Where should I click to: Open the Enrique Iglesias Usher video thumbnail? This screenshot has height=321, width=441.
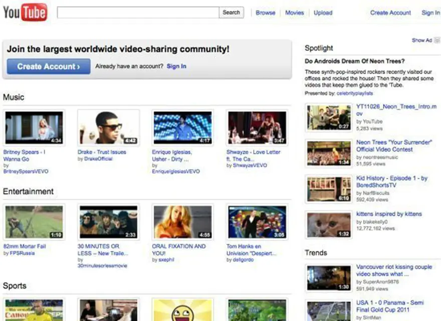[x=183, y=128]
